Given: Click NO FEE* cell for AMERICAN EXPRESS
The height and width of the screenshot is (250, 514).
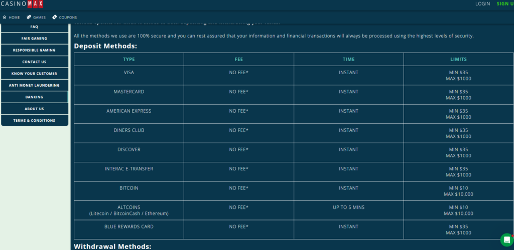Looking at the screenshot, I should tap(239, 114).
